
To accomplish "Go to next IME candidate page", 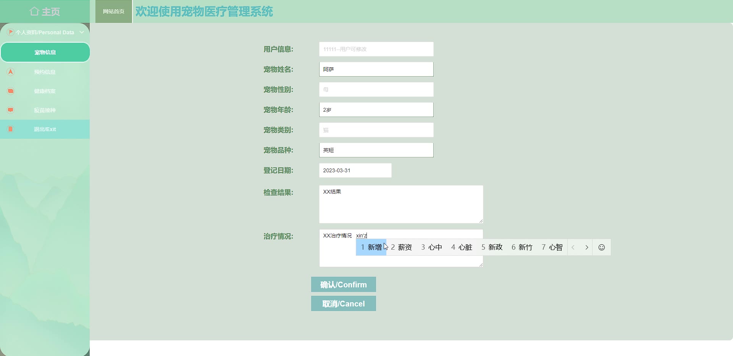I will point(587,247).
